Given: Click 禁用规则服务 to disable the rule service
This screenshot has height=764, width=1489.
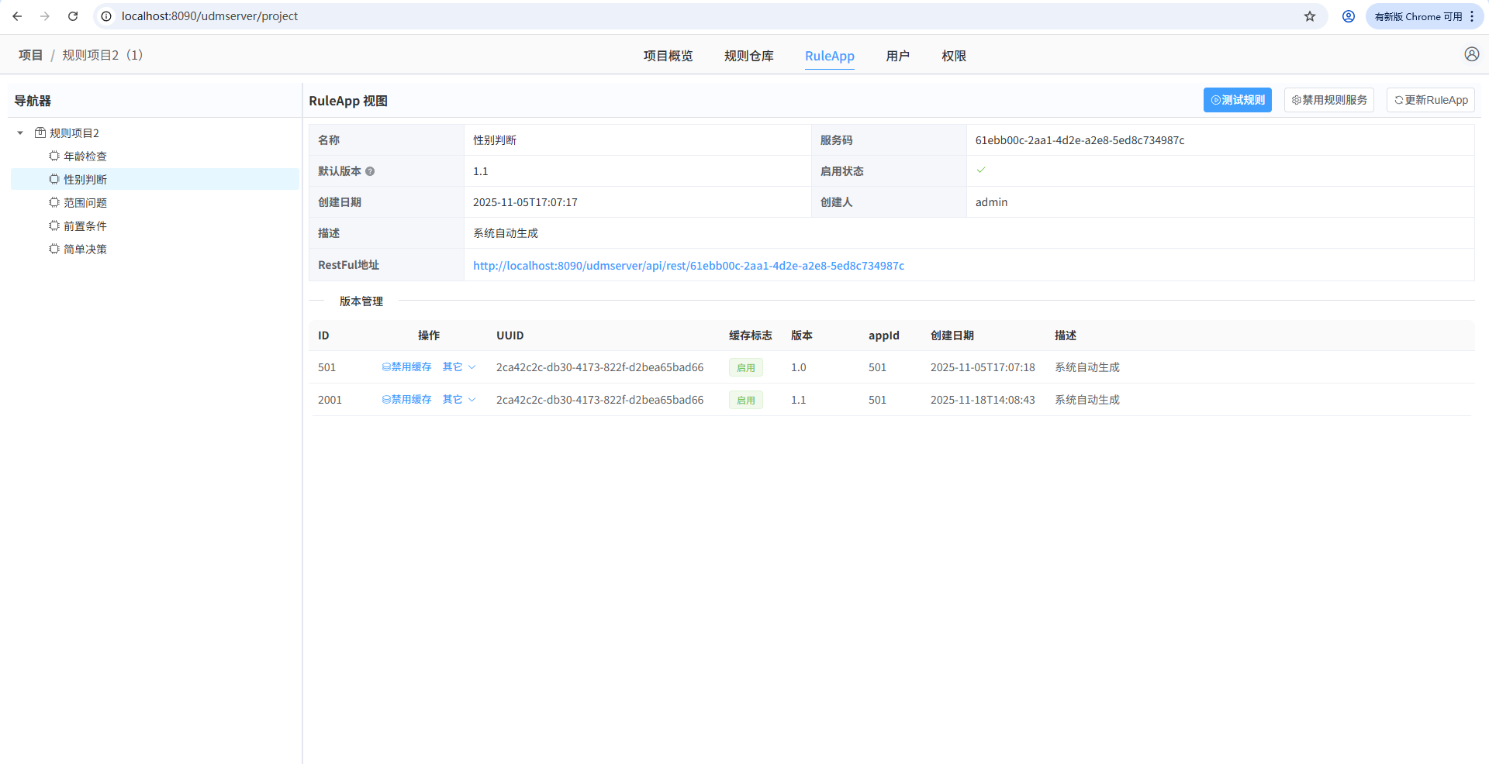Looking at the screenshot, I should [x=1329, y=100].
